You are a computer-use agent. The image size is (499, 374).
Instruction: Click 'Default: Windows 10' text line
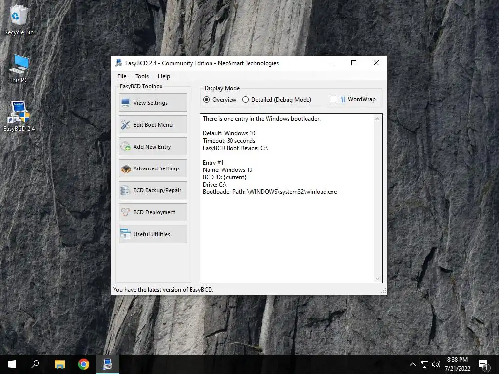229,133
